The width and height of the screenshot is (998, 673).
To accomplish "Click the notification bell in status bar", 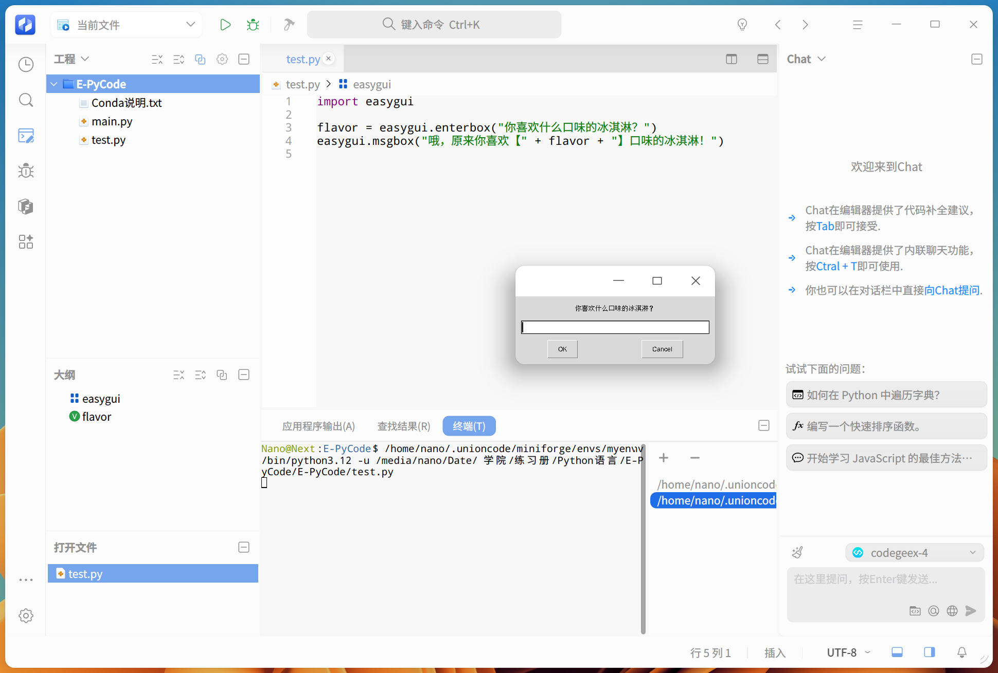I will tap(961, 652).
